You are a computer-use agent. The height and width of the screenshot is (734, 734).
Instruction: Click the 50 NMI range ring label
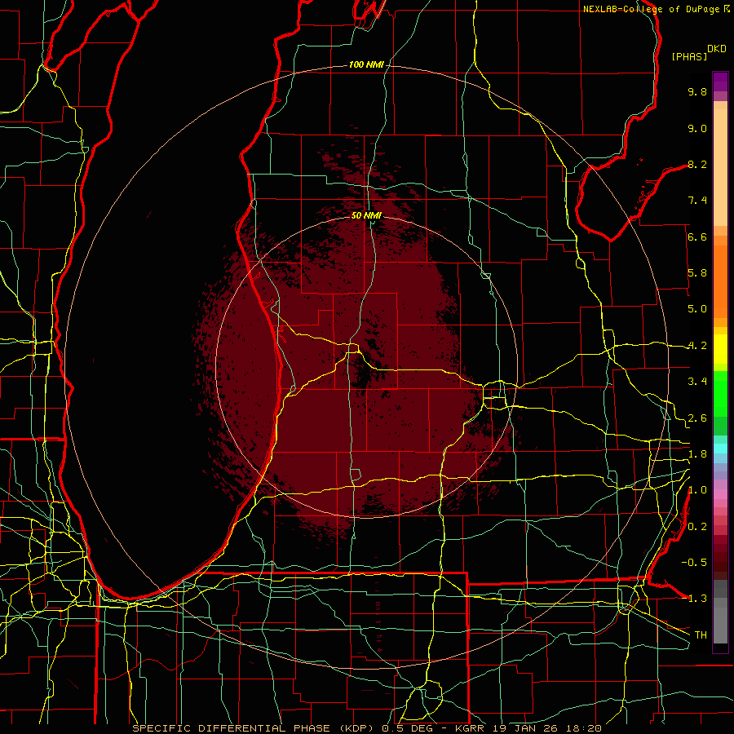tap(366, 215)
